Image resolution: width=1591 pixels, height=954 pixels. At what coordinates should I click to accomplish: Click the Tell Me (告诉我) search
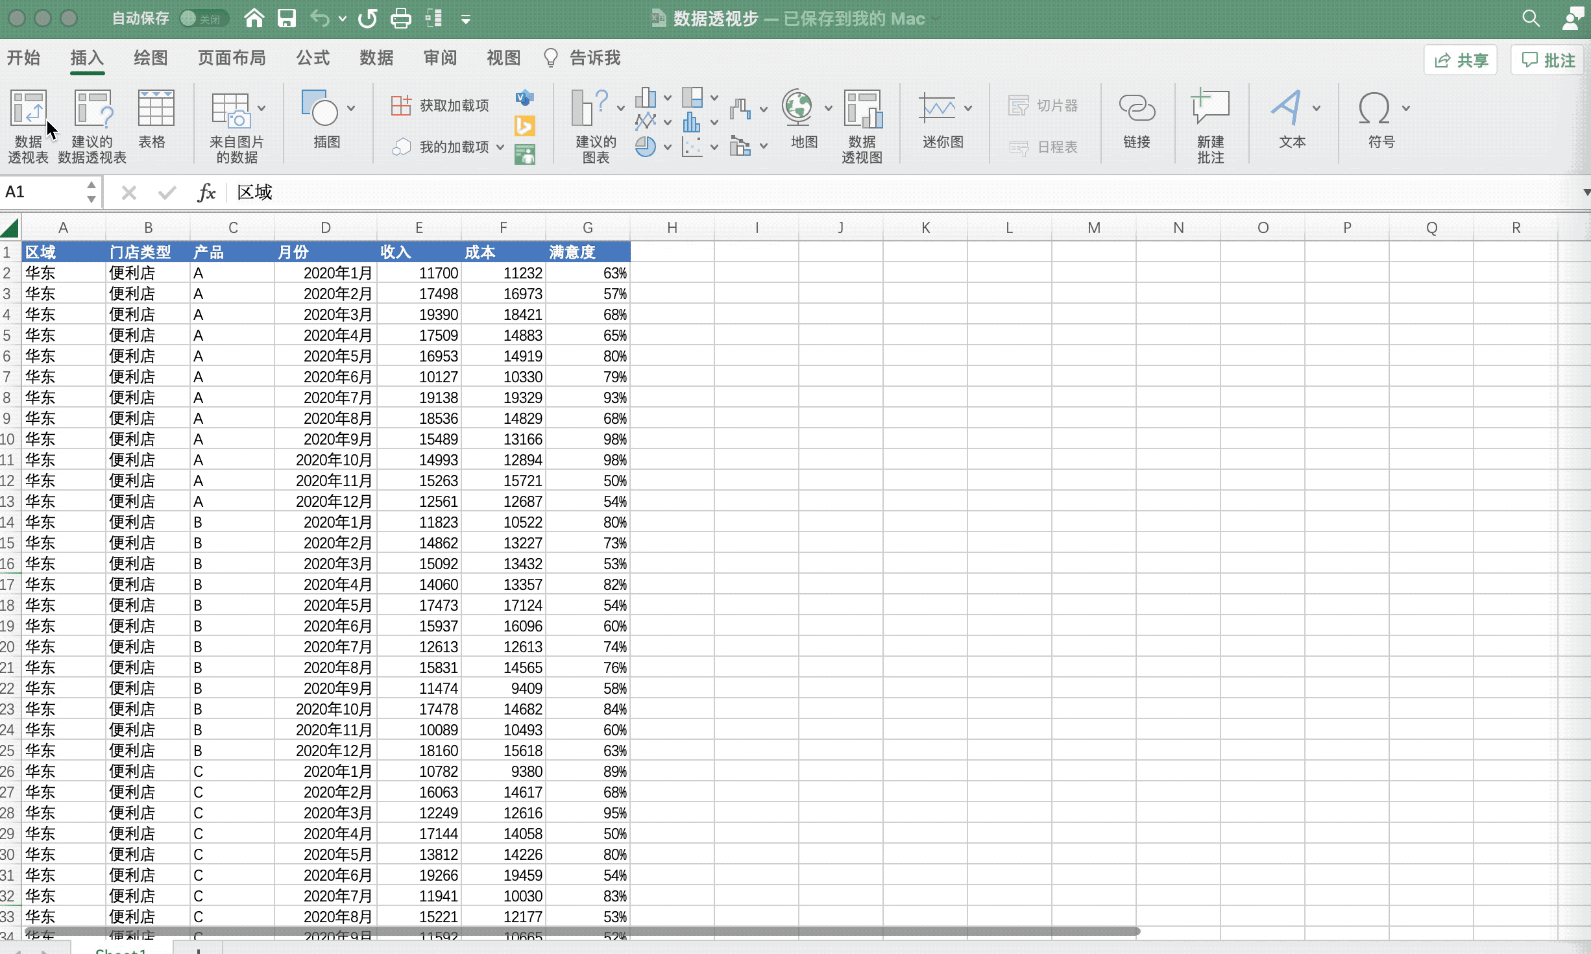point(583,58)
